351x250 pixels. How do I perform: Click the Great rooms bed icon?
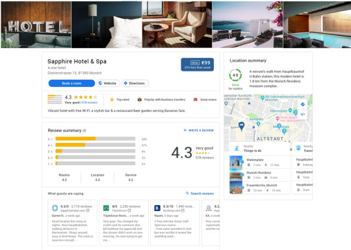coord(196,99)
